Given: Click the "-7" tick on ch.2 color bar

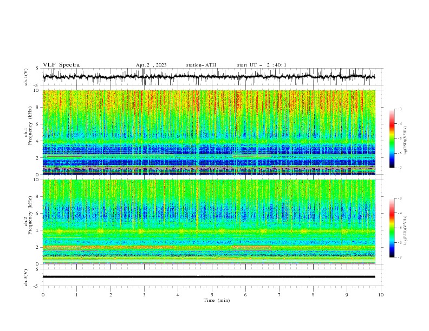Looking at the screenshot, I should 399,257.
